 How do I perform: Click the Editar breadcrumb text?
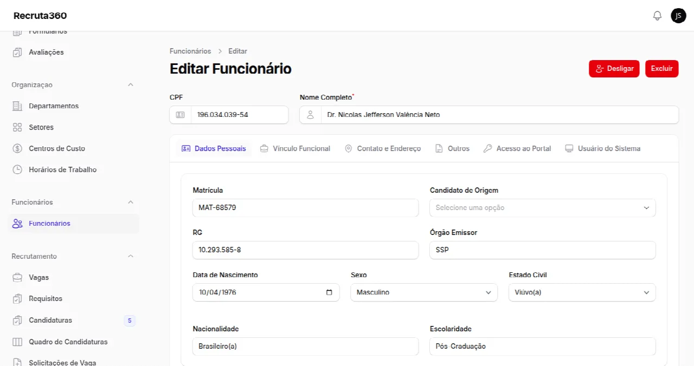pos(237,51)
